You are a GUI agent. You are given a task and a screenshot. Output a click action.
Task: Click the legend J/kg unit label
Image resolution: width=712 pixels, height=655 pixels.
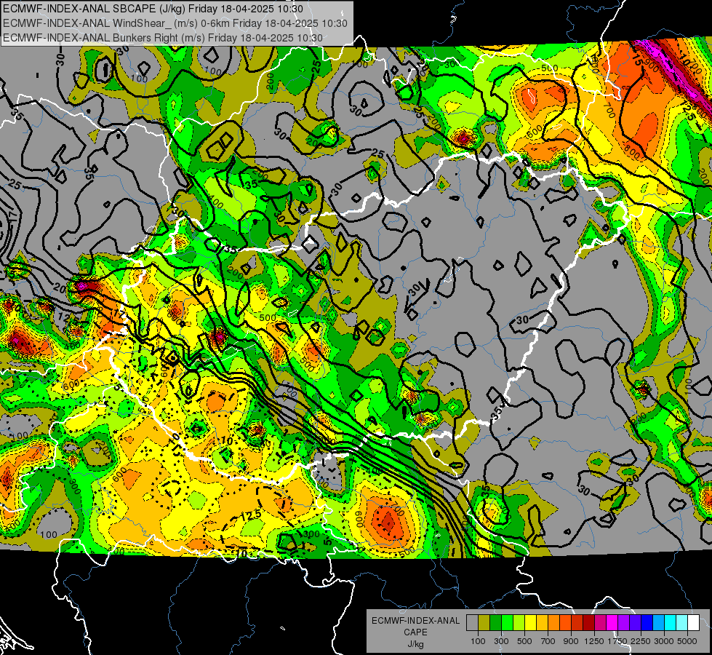(x=415, y=644)
